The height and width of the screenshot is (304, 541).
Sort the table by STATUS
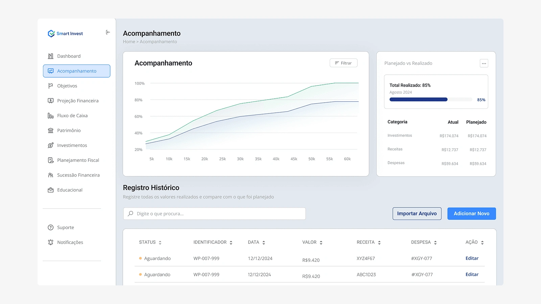pyautogui.click(x=160, y=243)
